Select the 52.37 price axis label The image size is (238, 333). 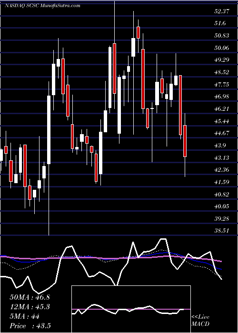(x=222, y=11)
